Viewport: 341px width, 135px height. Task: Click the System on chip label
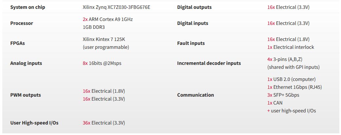coord(28,7)
